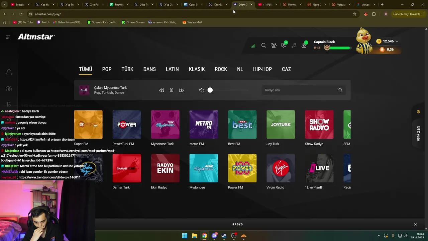
Task: Select the LATIN genre tab
Action: coord(172,69)
